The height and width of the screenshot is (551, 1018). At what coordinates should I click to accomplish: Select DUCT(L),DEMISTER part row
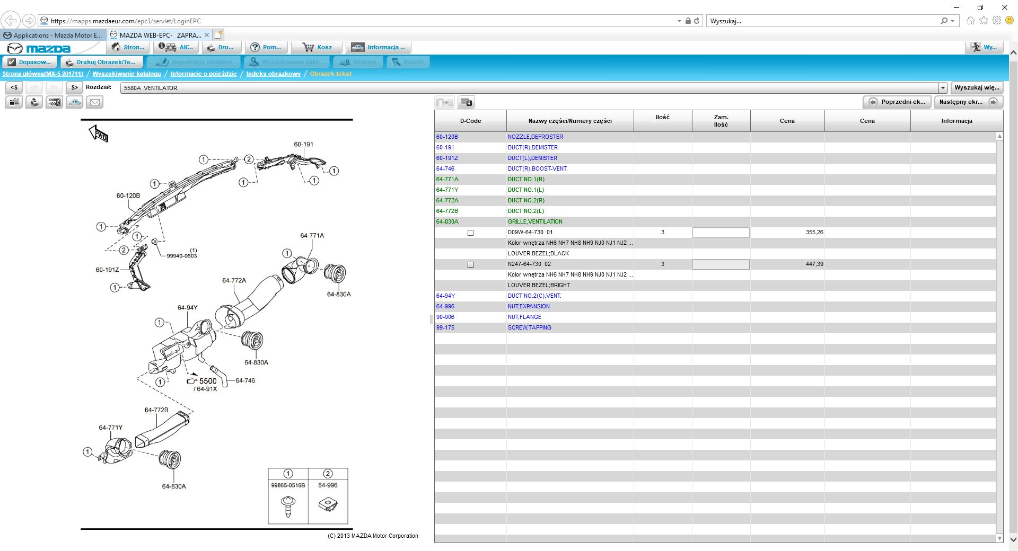[x=715, y=158]
